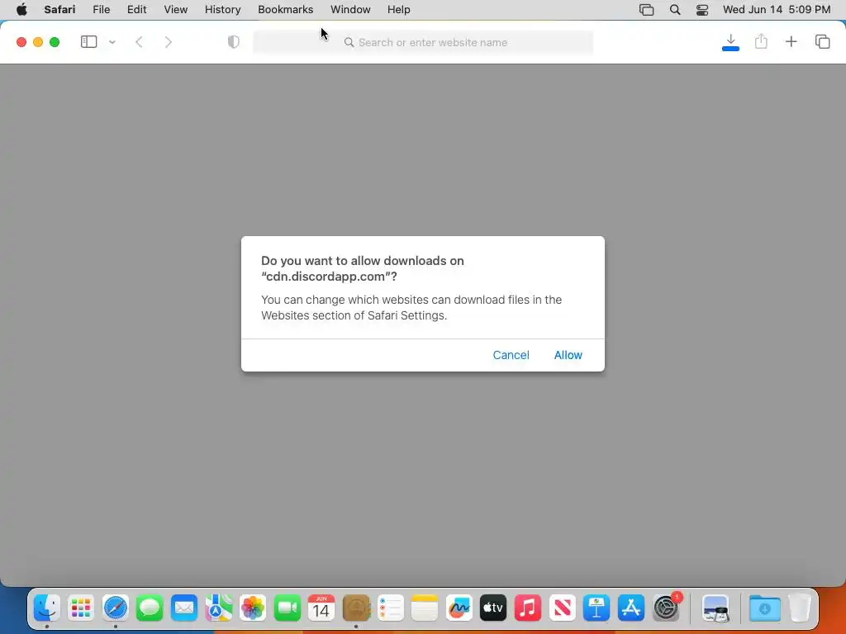Open FaceTime from the Dock
This screenshot has width=846, height=634.
pos(287,608)
